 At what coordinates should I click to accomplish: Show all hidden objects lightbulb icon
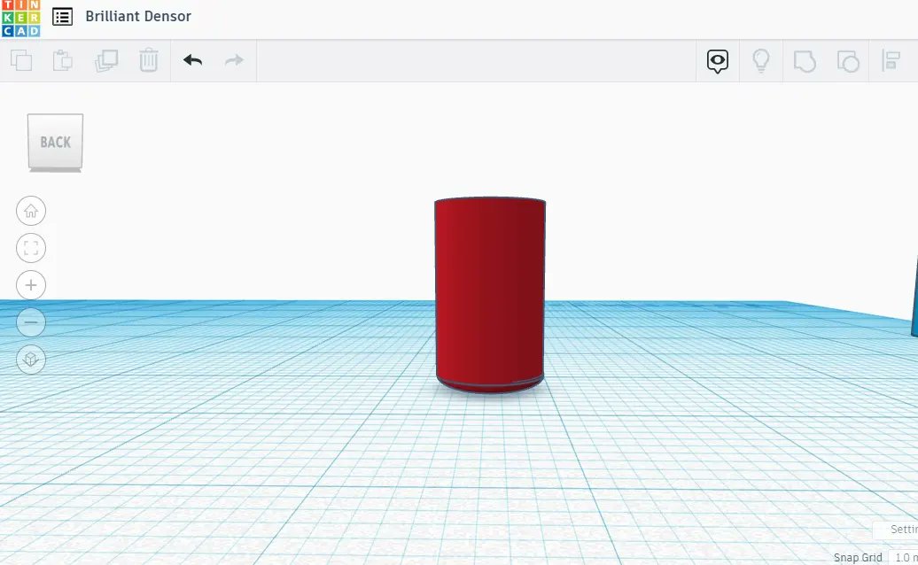click(760, 60)
